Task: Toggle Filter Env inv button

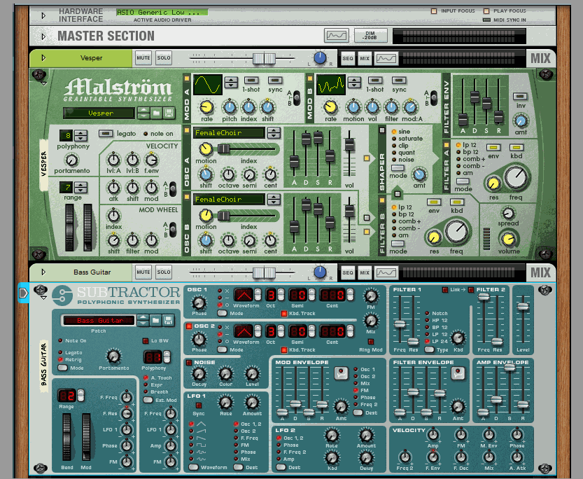Action: click(520, 97)
